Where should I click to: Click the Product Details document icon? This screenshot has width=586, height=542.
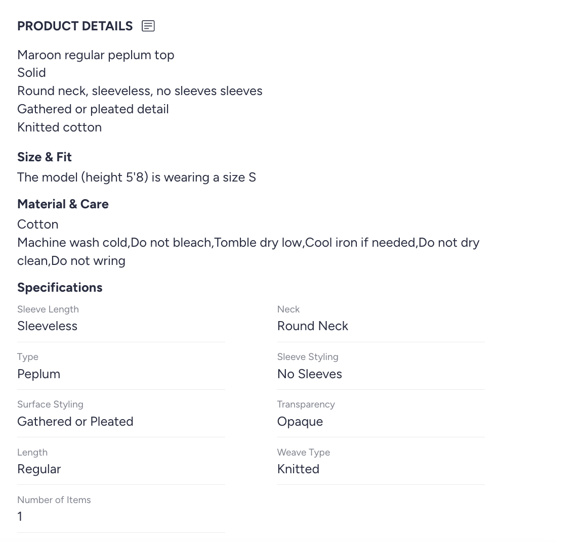(x=148, y=26)
